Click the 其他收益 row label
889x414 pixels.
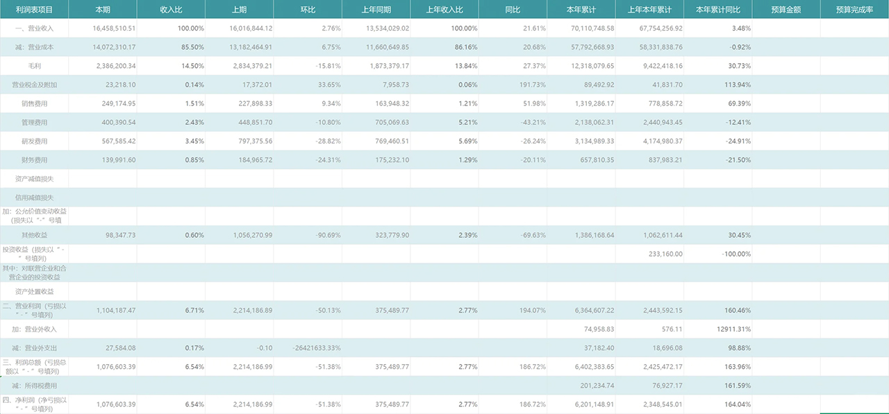(34, 235)
